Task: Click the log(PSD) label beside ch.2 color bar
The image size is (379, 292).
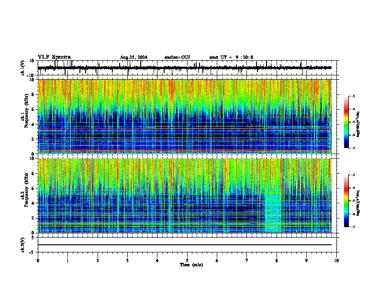Action: (x=358, y=203)
